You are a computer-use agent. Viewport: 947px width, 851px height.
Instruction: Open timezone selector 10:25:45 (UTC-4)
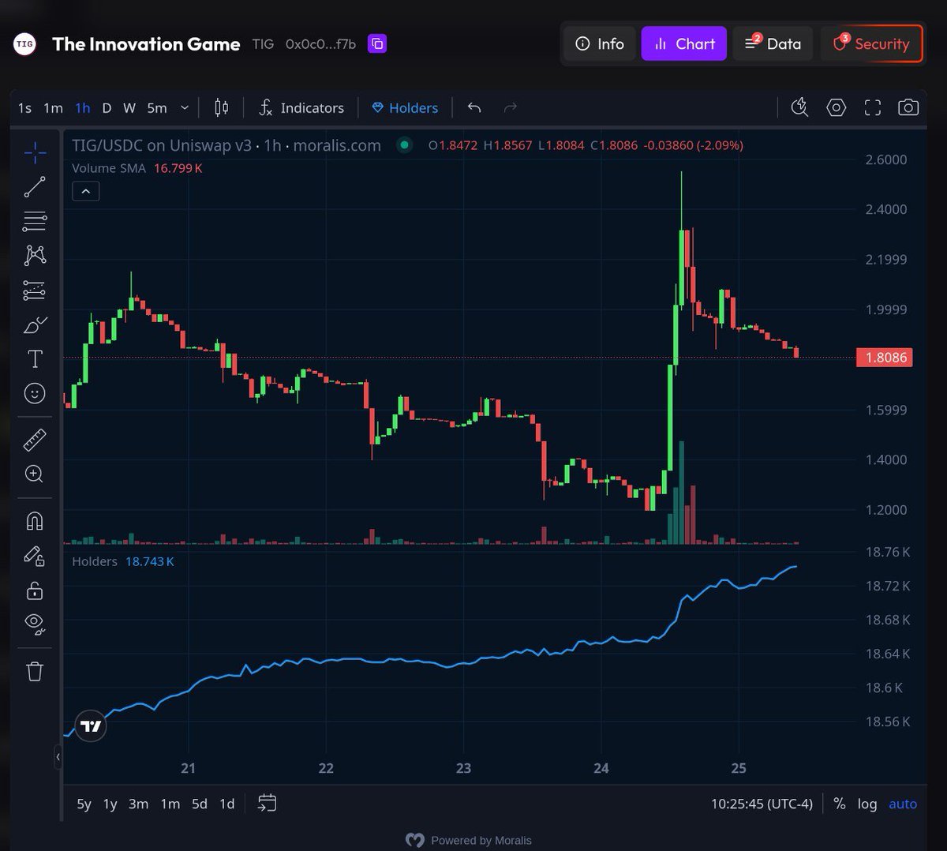762,804
